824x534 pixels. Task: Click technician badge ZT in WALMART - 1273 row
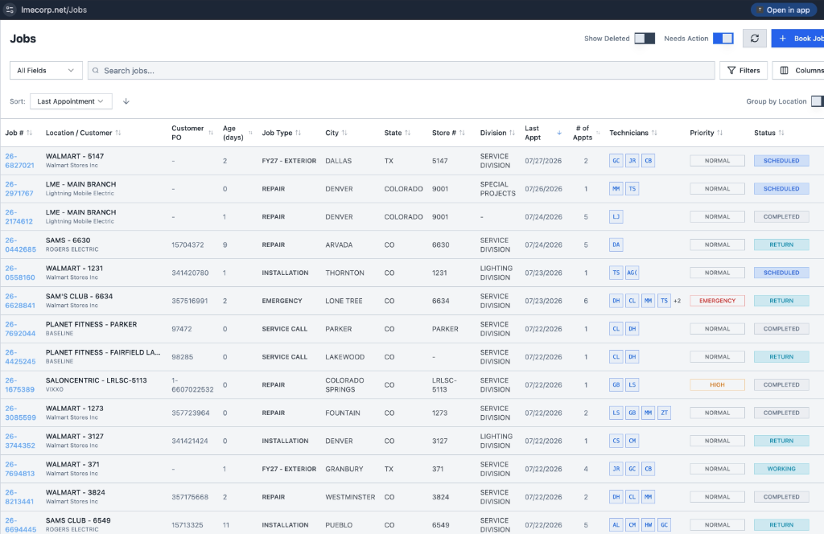point(664,413)
